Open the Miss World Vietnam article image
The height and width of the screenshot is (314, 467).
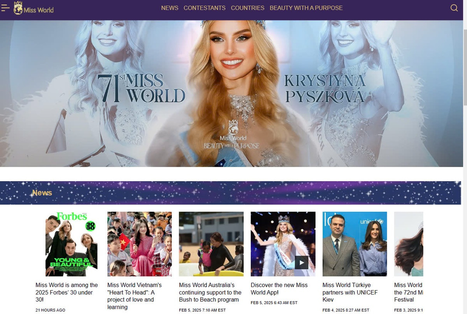coord(139,244)
